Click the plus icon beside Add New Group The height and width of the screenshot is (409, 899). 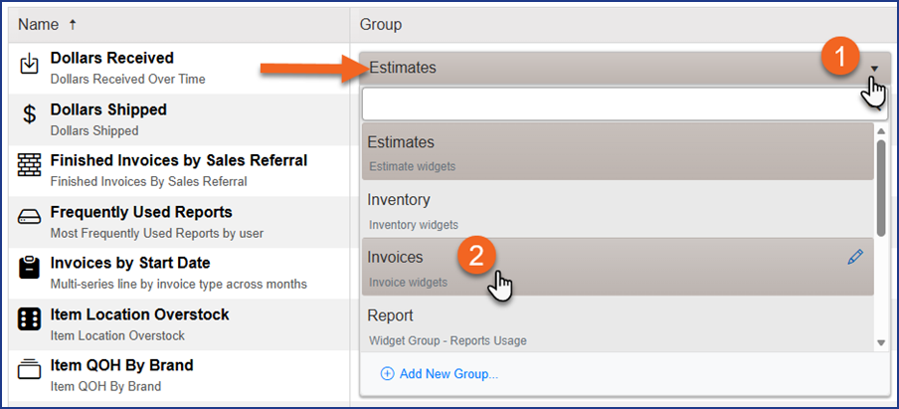387,374
